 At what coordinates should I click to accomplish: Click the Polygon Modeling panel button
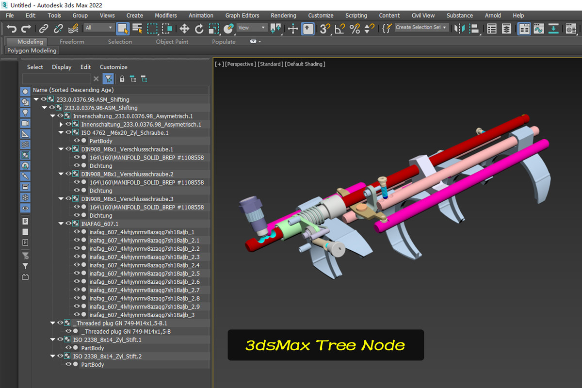click(x=32, y=50)
